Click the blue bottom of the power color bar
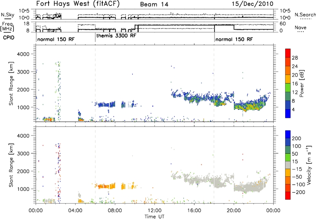 click(288, 113)
